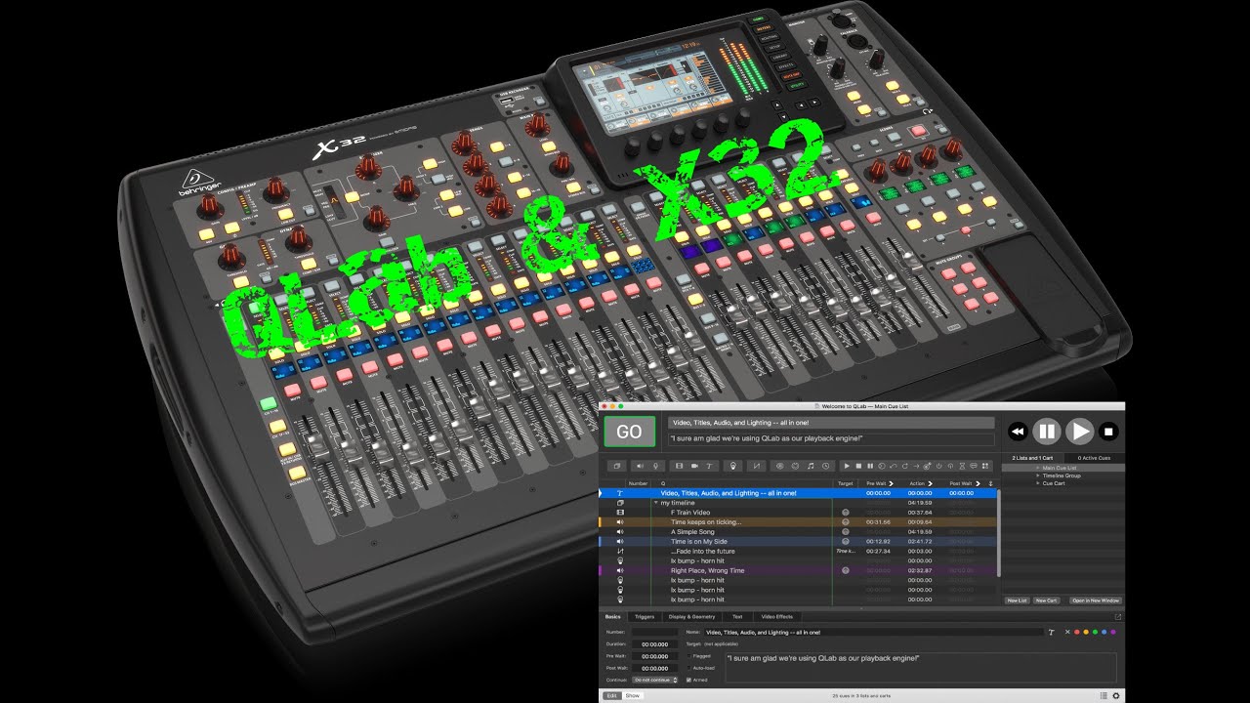Expand Timeline Group in the sidebar
This screenshot has width=1250, height=703.
pyautogui.click(x=1037, y=476)
